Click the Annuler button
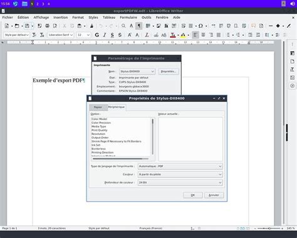The width and height of the screenshot is (297, 238). 214,195
